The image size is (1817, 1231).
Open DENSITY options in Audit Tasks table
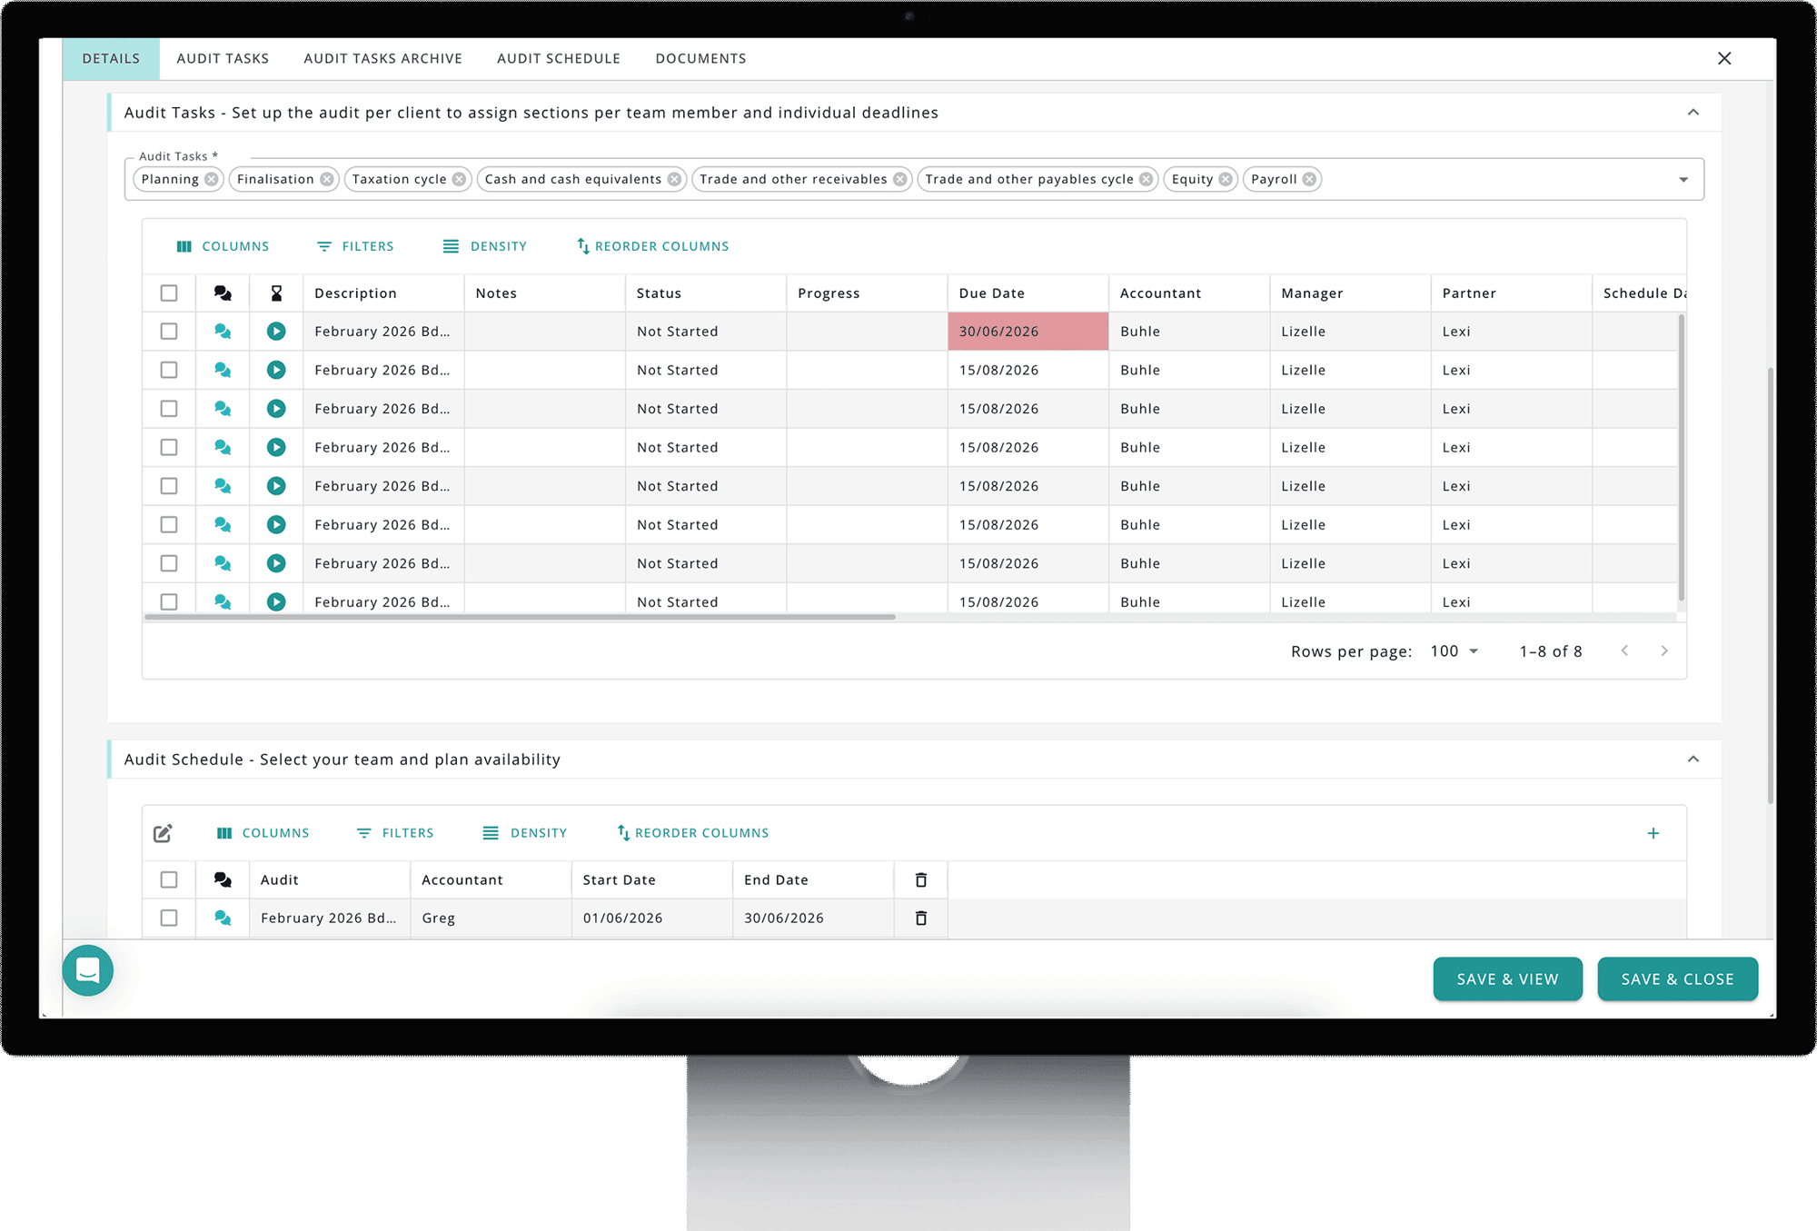coord(485,246)
